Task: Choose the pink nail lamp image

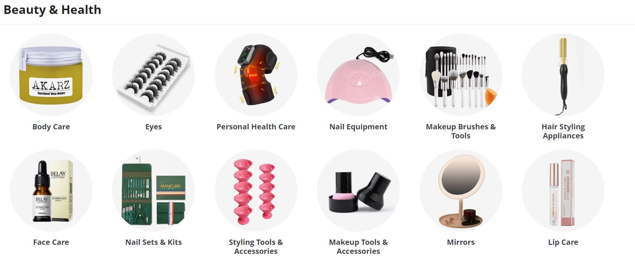Action: tap(358, 75)
